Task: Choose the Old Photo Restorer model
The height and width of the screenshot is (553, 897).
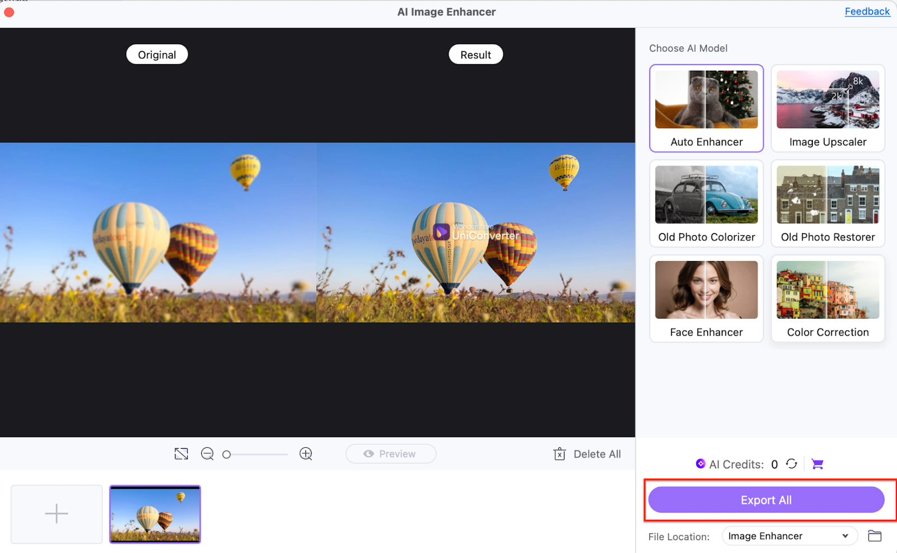Action: coord(827,203)
